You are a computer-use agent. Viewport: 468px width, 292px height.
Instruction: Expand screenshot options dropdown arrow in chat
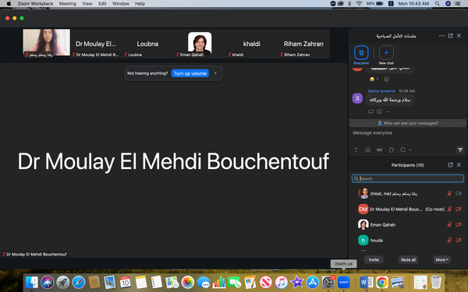click(x=410, y=150)
